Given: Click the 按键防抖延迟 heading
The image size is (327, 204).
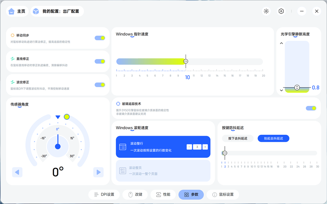Looking at the screenshot, I should tap(233, 128).
